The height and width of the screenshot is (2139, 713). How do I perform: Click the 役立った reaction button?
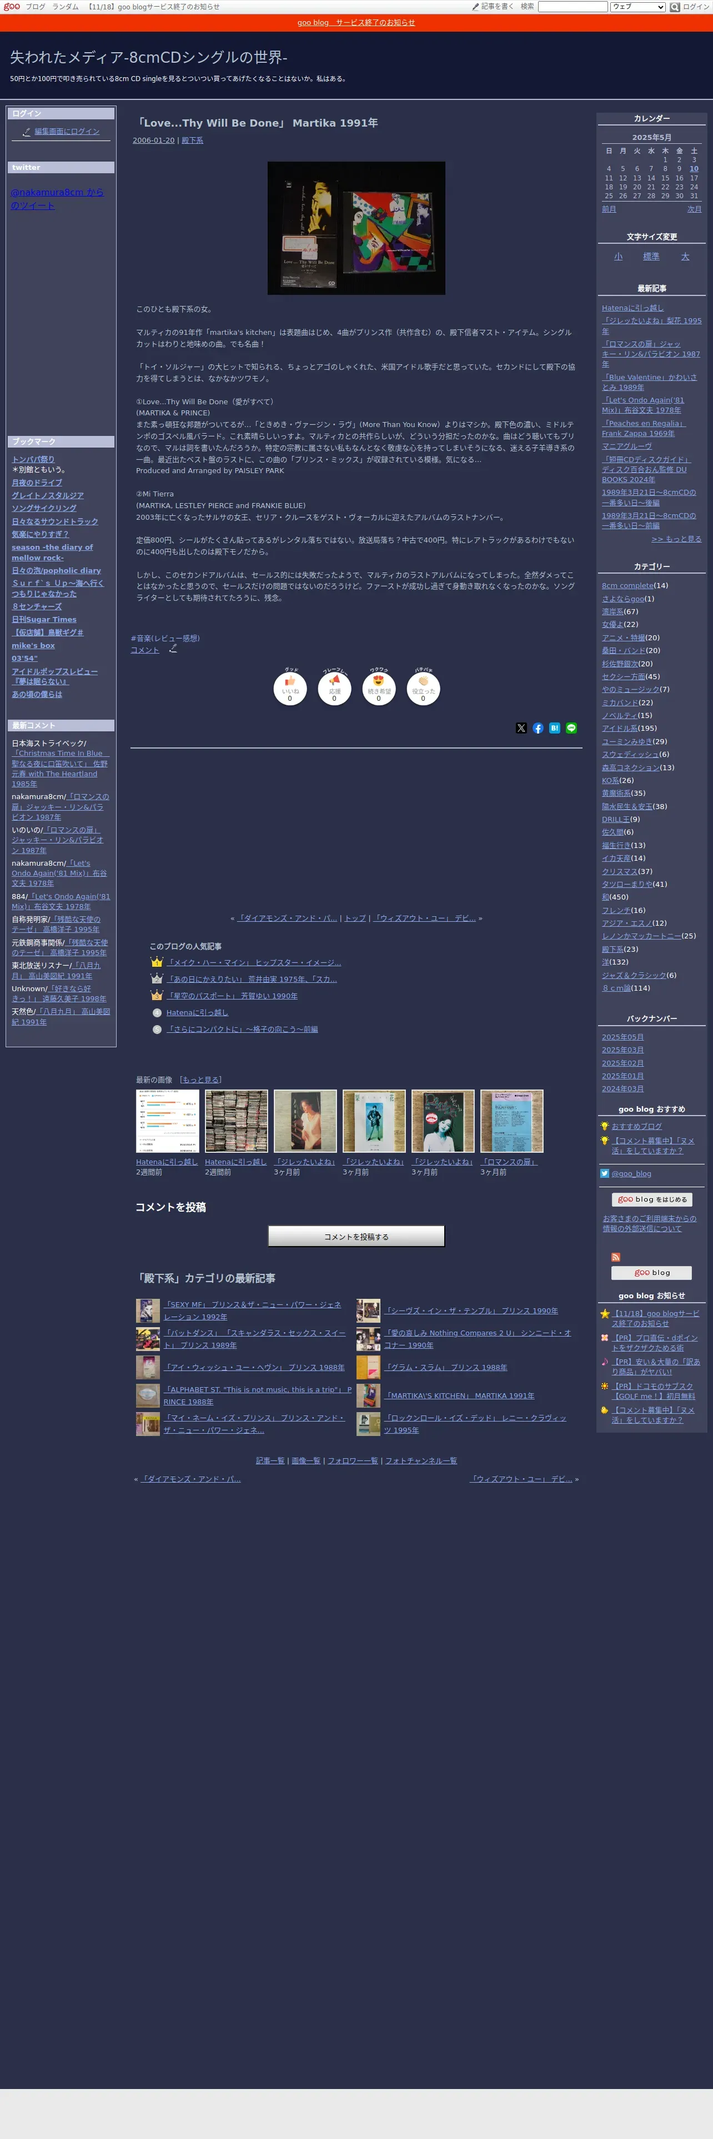point(423,689)
